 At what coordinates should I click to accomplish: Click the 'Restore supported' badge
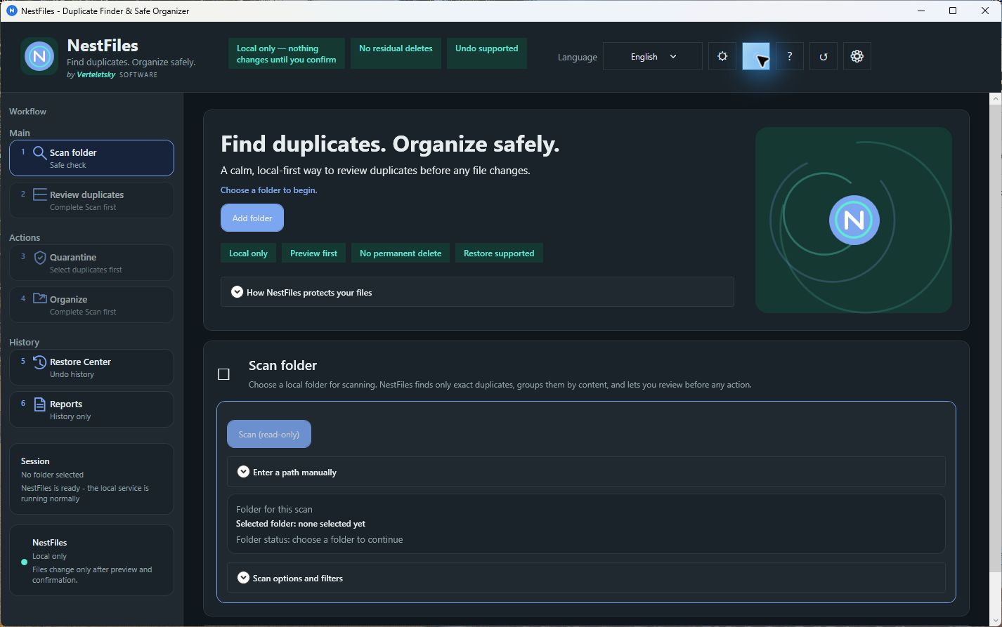(499, 253)
